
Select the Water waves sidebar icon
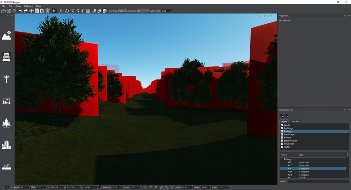click(x=6, y=166)
